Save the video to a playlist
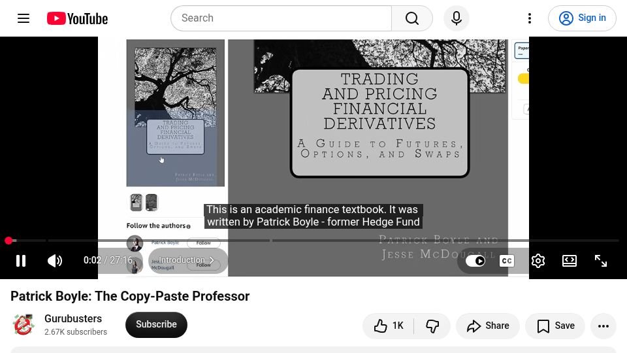The height and width of the screenshot is (353, 627). pos(555,326)
